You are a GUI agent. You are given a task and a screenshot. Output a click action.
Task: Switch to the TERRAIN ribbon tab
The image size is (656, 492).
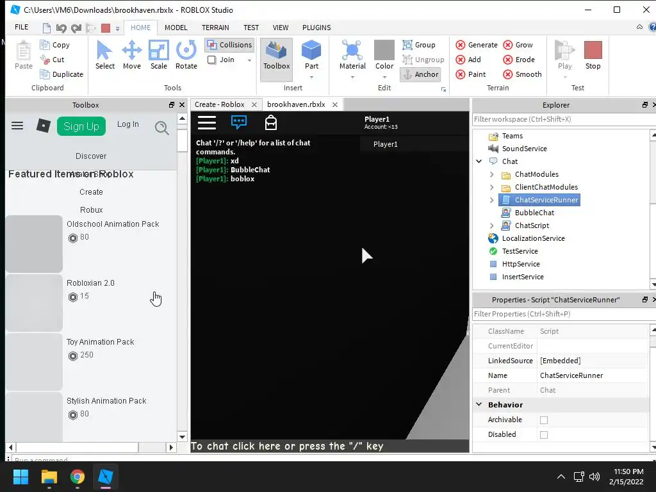[215, 28]
